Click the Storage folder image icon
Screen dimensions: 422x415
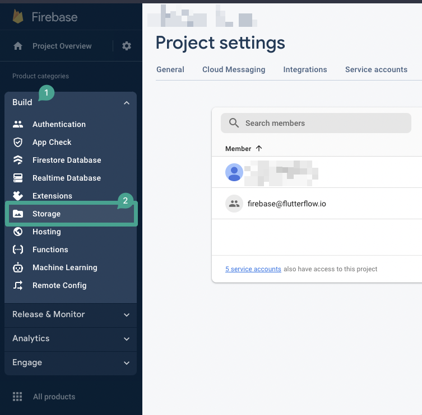[x=18, y=214]
